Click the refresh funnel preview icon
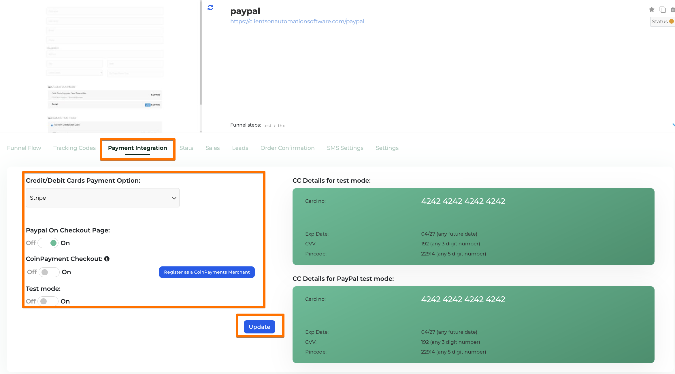The height and width of the screenshot is (374, 675). pyautogui.click(x=210, y=8)
